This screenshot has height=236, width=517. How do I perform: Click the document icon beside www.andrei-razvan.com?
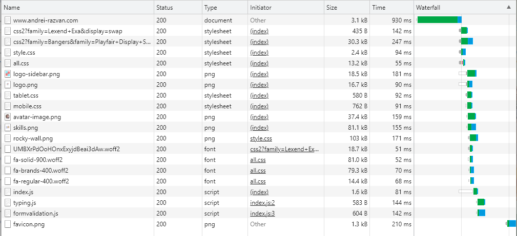pos(7,20)
